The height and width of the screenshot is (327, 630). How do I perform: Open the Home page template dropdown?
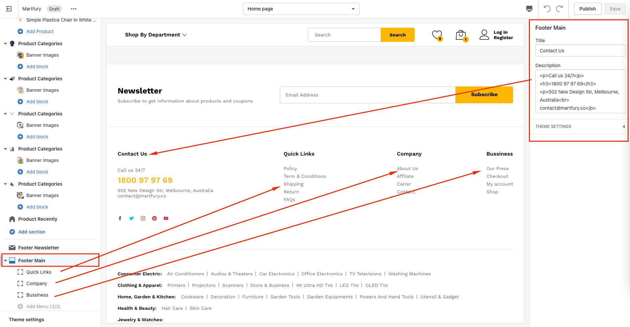click(301, 9)
